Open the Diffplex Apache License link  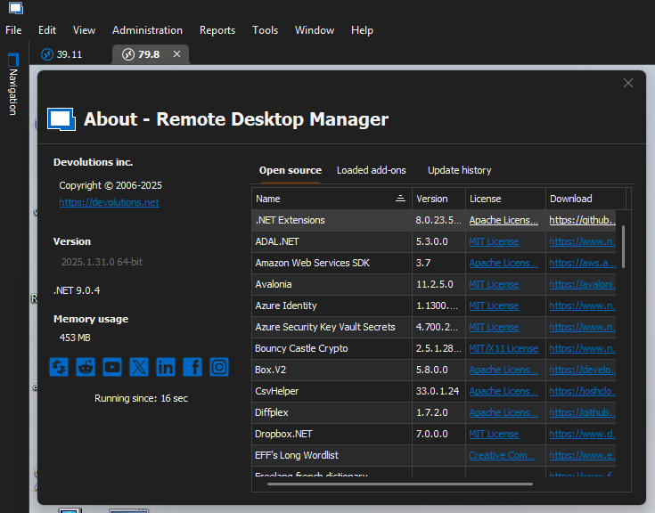coord(504,412)
